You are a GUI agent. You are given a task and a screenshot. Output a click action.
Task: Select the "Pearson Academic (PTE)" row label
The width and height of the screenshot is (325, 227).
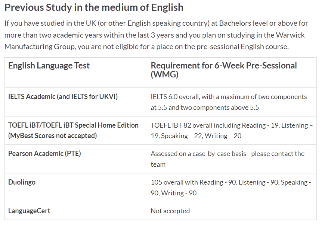pos(44,154)
